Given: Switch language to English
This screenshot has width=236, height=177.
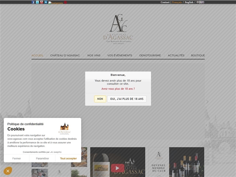Looking at the screenshot, I should [x=189, y=2].
